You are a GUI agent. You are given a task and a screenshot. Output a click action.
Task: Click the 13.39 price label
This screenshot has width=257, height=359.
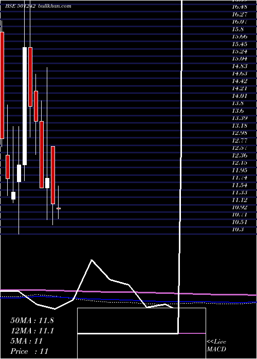[240, 118]
